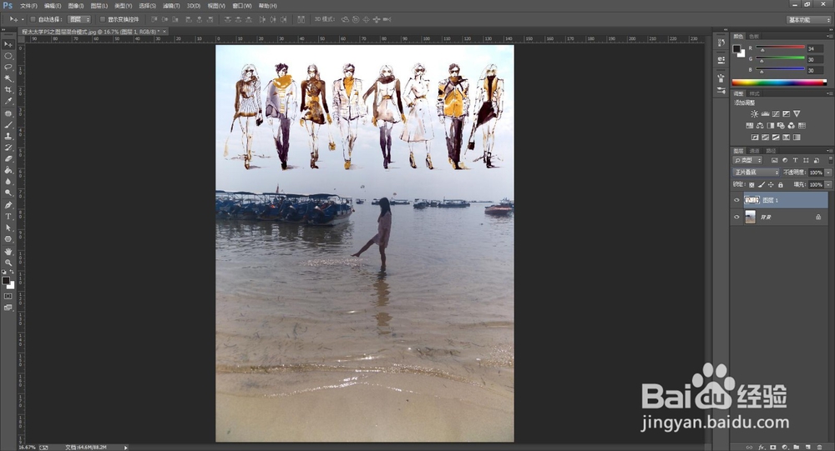Open auto-select 图层 dropdown
The image size is (835, 451).
pyautogui.click(x=79, y=19)
